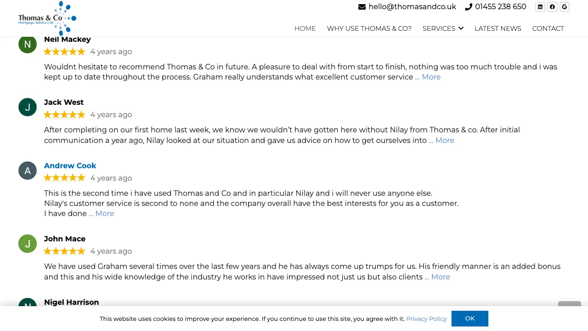Viewport: 588px width, 331px height.
Task: Click Jack West's green avatar
Action: coord(27,107)
